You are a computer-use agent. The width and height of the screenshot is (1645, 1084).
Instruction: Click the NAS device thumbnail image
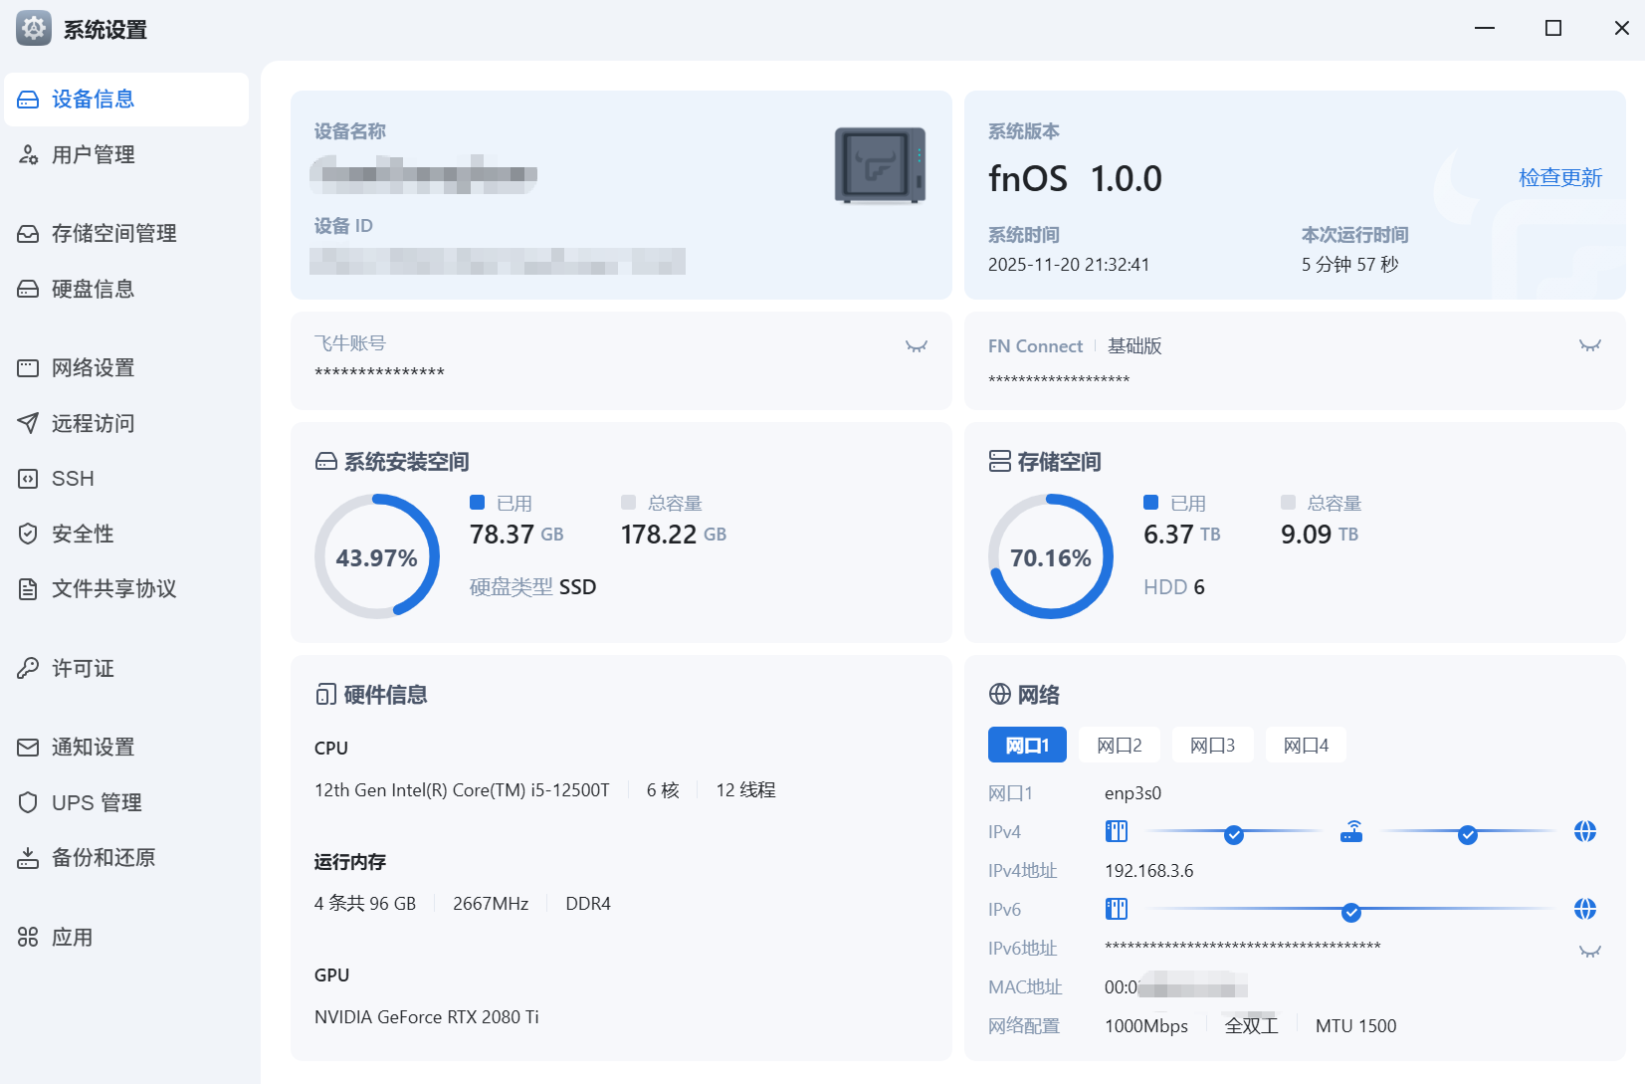(x=880, y=165)
